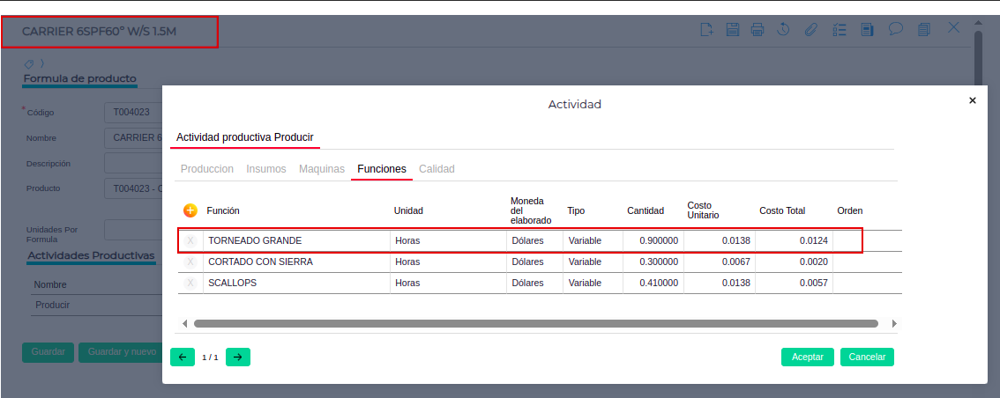
Task: Select the Funciones tab
Action: pos(381,169)
